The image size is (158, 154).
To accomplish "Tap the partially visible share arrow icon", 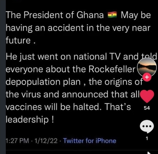I will (150, 153).
